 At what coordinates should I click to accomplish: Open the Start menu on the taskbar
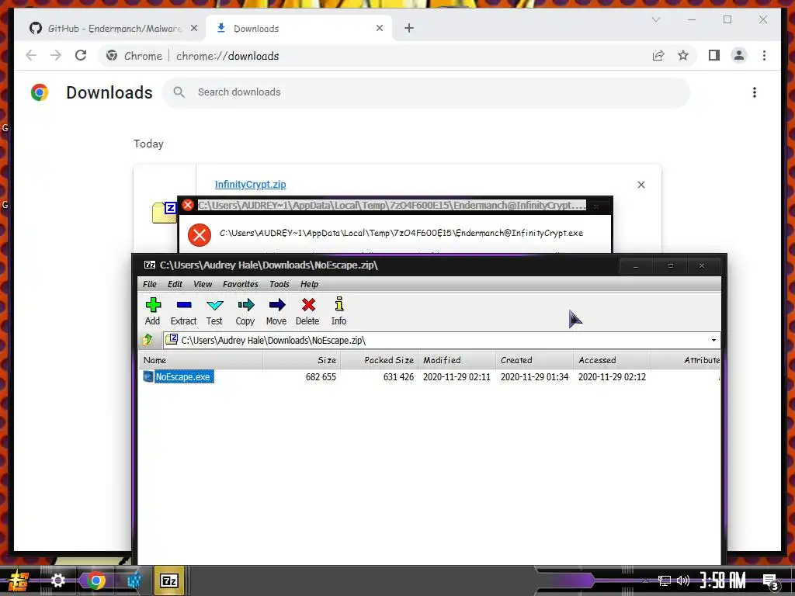17,580
